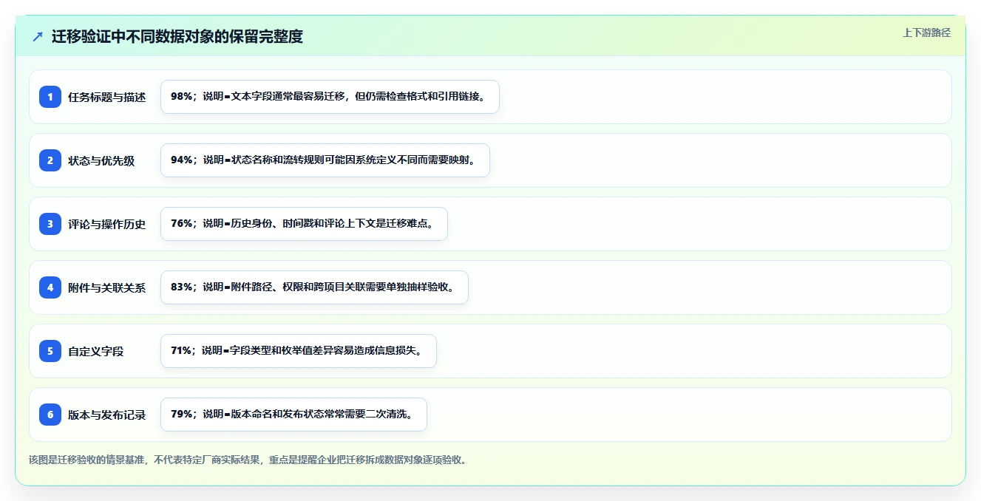
Task: Select number badge 1 for 任务标题与描述
Action: click(x=50, y=96)
